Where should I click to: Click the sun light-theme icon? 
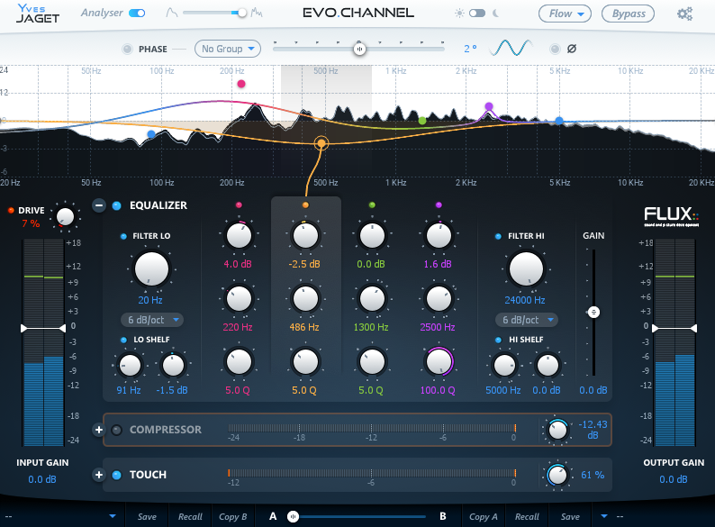[459, 14]
